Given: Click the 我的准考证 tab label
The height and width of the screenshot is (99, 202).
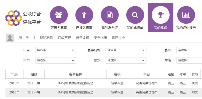Looking at the screenshot, I should pos(110,28).
